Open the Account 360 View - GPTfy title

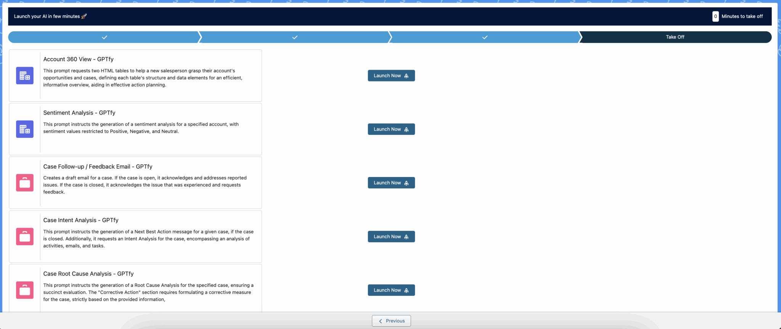(x=78, y=59)
